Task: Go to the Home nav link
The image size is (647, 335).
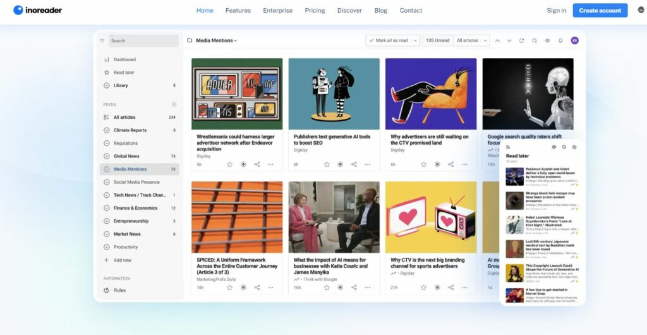Action: pos(205,10)
